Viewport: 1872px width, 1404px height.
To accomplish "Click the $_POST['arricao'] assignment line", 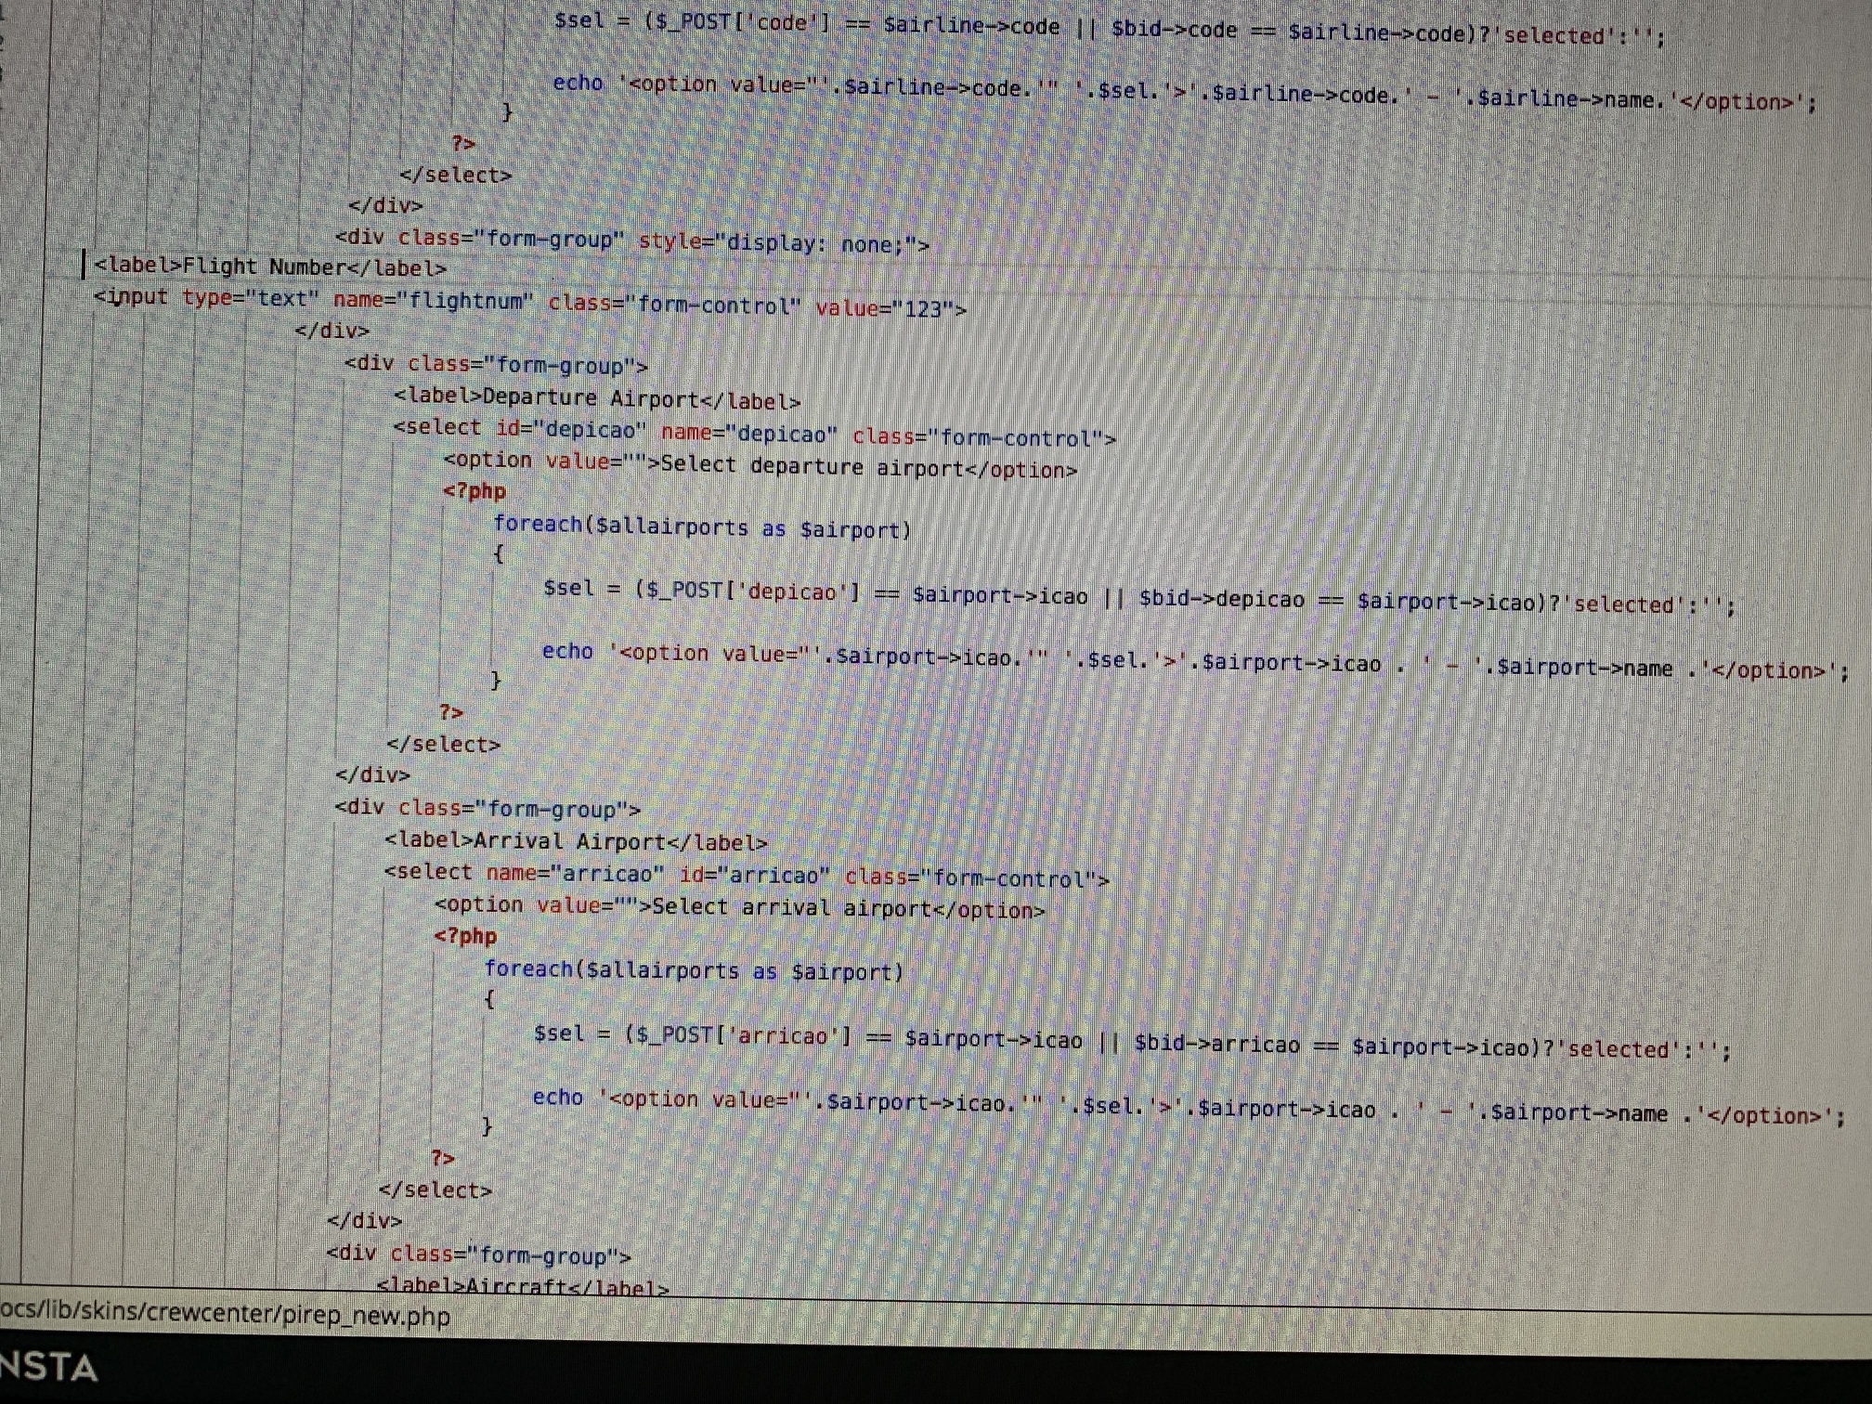I will pos(1132,1041).
